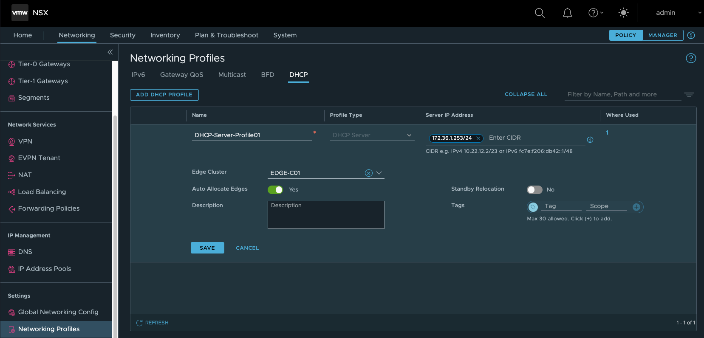Viewport: 704px width, 338px height.
Task: Click the refresh circular arrow icon
Action: point(139,323)
